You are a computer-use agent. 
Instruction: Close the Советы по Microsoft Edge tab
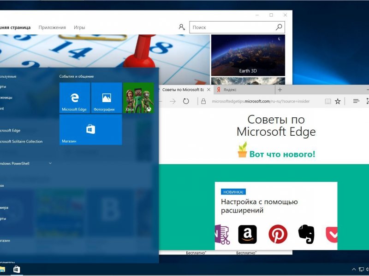[208, 90]
